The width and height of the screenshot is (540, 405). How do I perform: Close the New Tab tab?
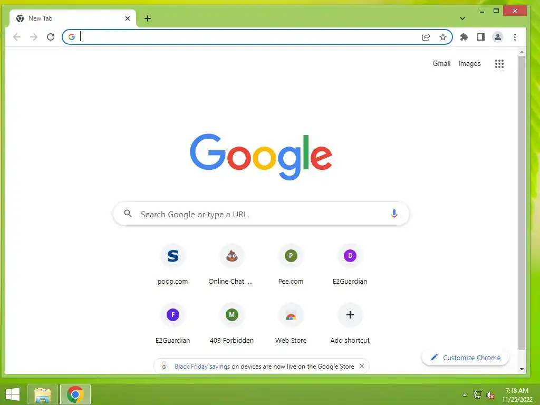[128, 18]
